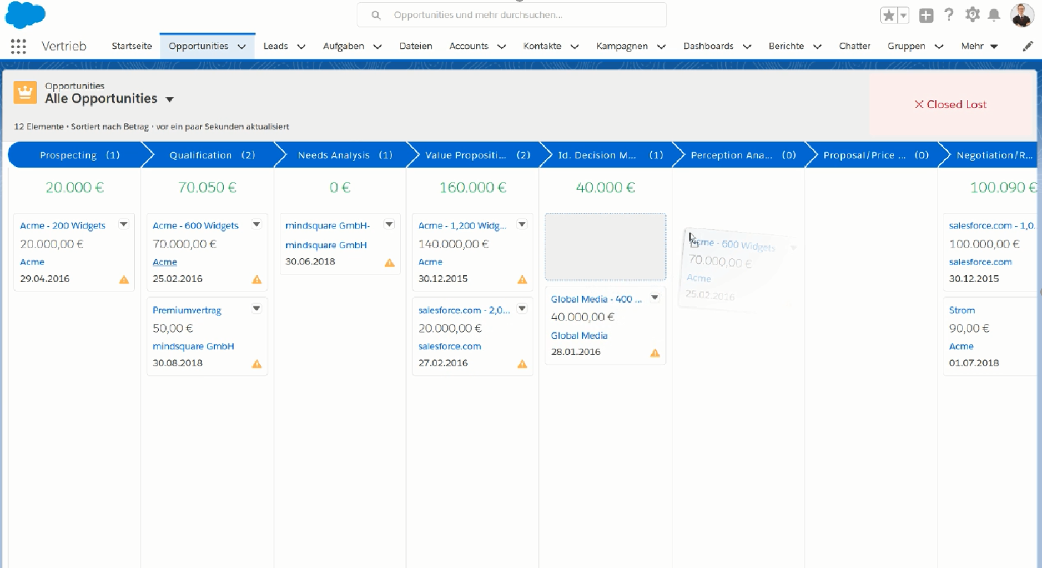The height and width of the screenshot is (568, 1042).
Task: Open Help question mark icon
Action: click(x=949, y=15)
